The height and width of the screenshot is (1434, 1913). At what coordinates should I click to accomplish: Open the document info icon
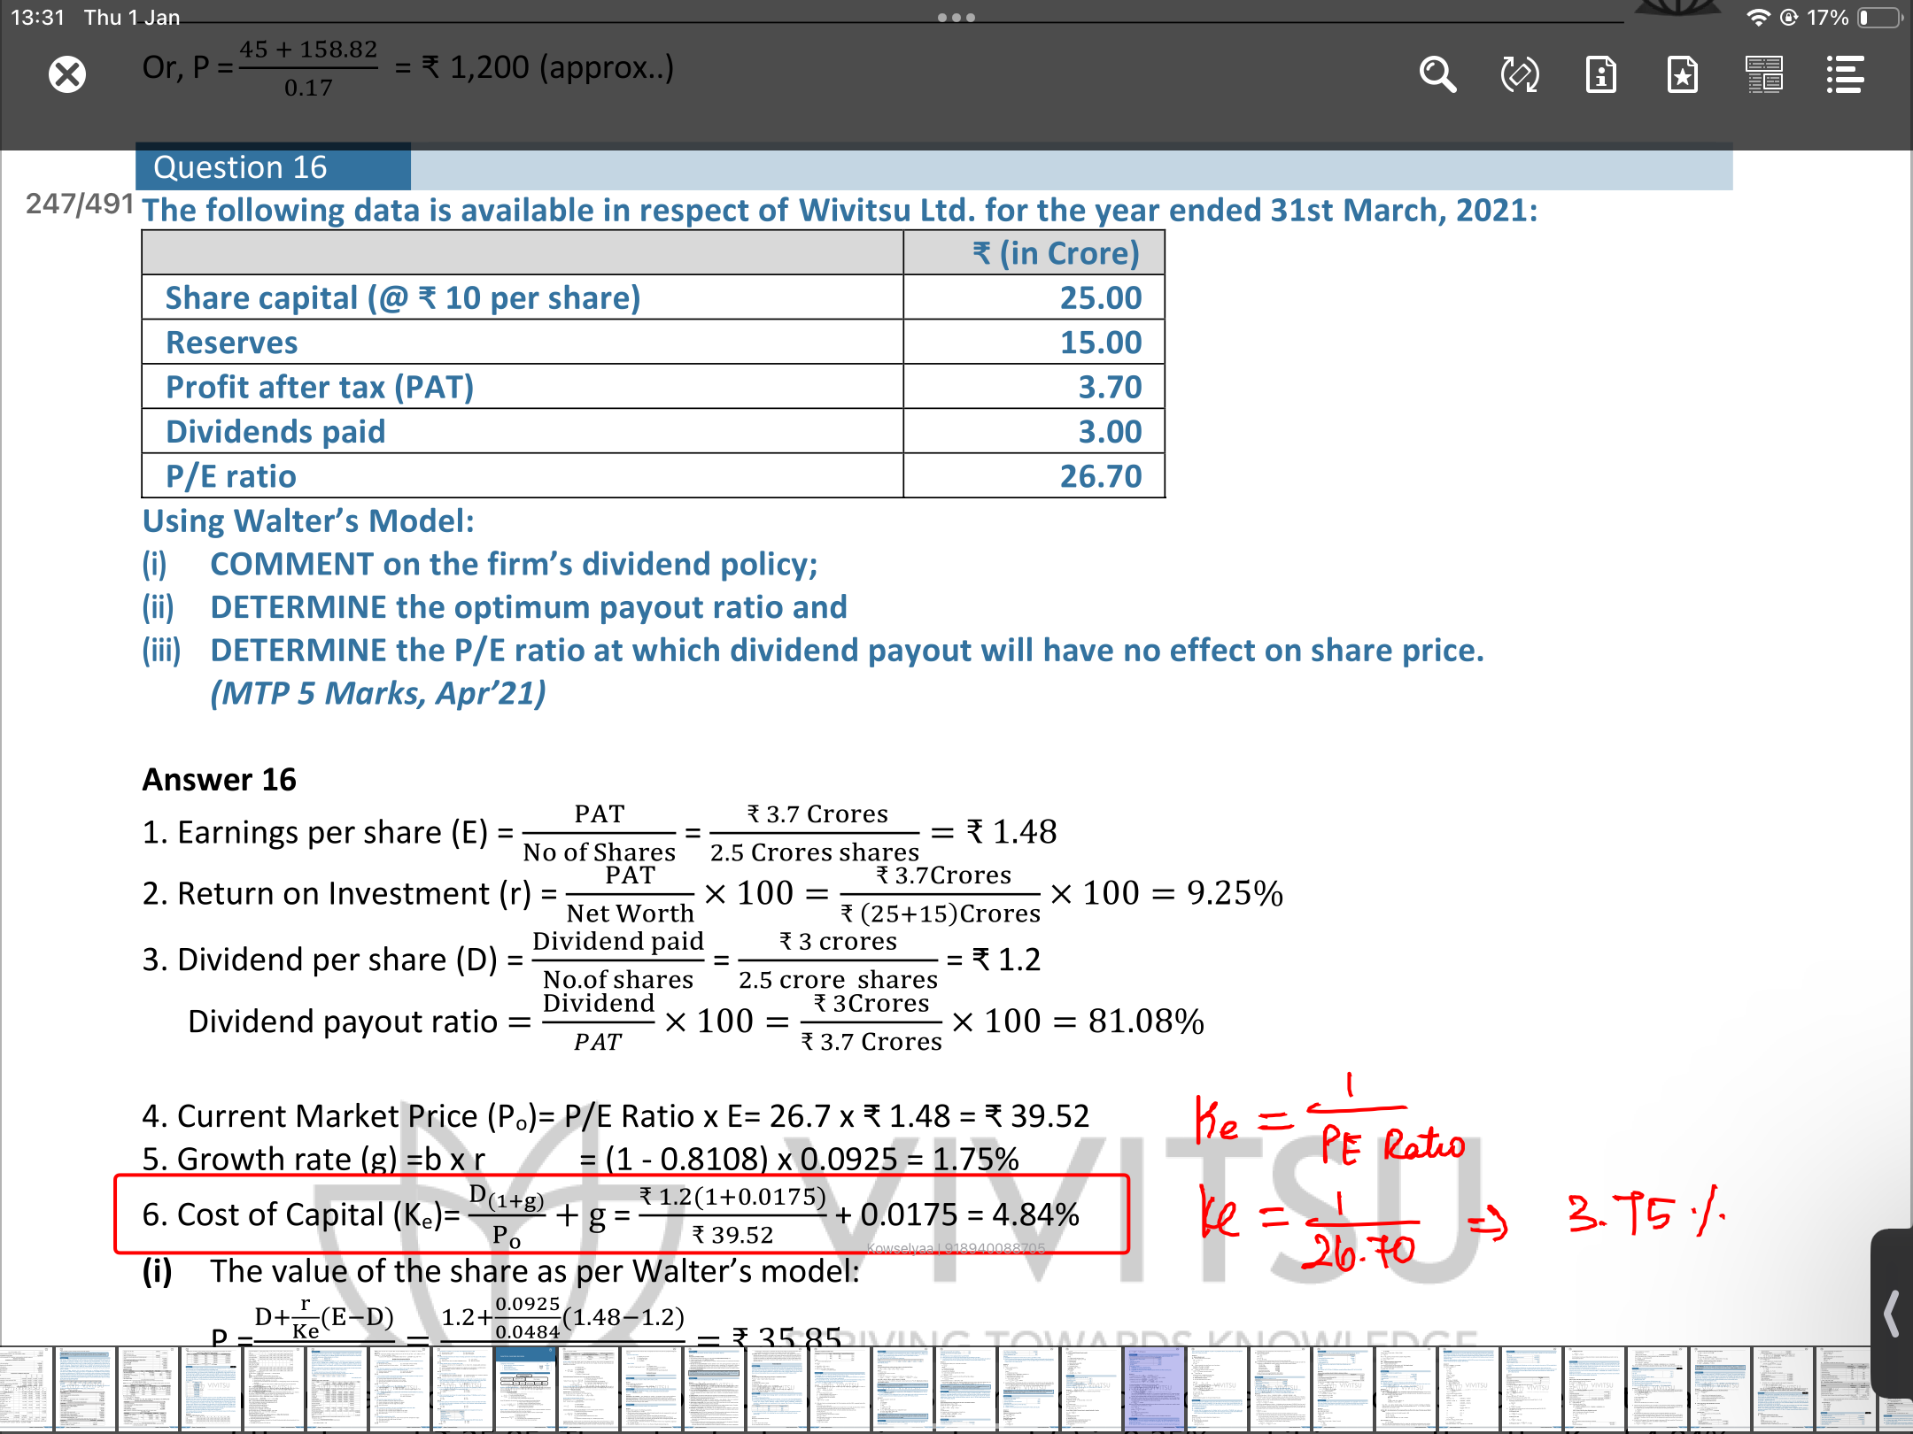click(1600, 74)
